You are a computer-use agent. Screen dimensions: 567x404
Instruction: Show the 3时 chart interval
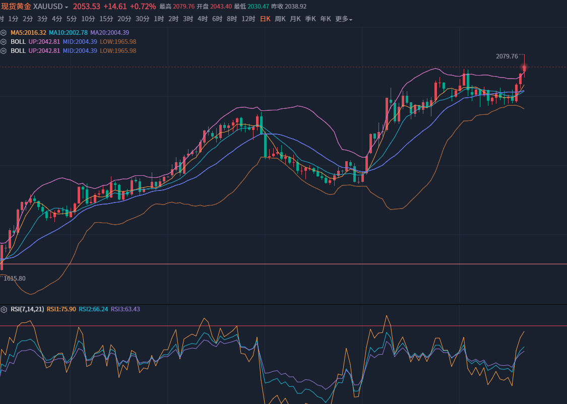tap(188, 19)
